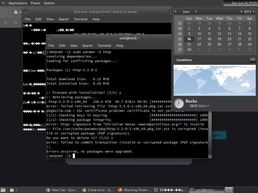Viewport: 258px width, 193px height.
Task: Go to previous year before 2013
Action: [x=241, y=11]
